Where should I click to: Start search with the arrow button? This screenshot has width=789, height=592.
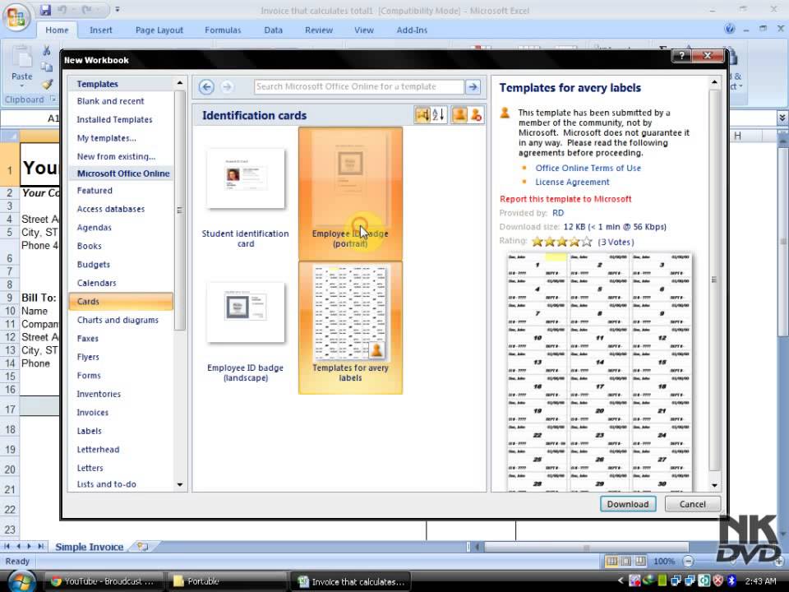point(473,86)
